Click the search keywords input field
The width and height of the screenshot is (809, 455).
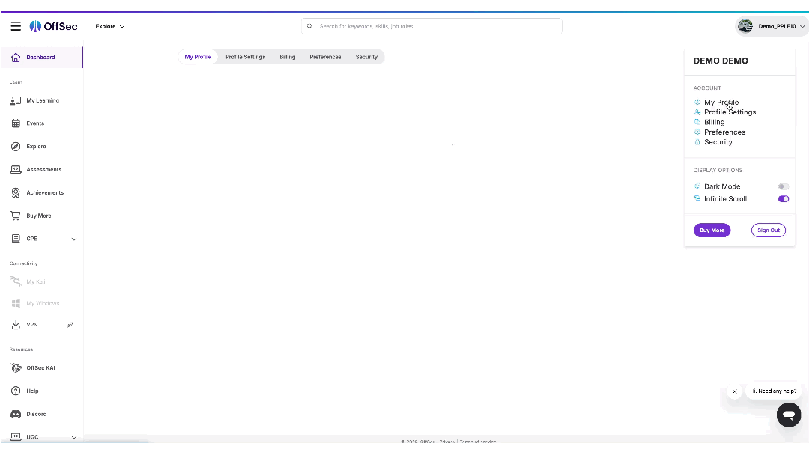(434, 26)
